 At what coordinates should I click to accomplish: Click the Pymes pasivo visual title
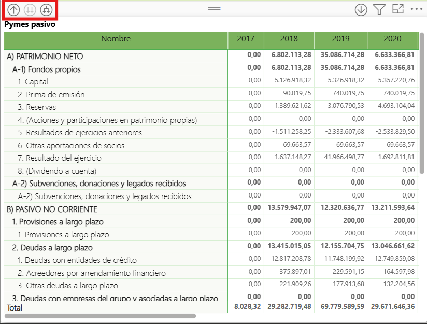pyautogui.click(x=30, y=24)
